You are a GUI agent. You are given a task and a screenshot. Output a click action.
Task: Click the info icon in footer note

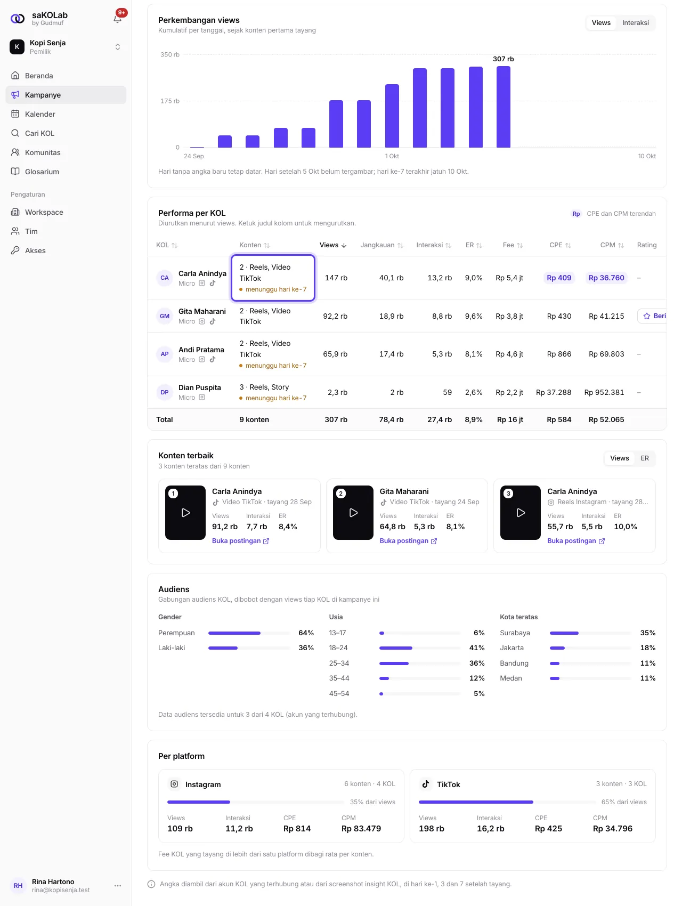[151, 884]
